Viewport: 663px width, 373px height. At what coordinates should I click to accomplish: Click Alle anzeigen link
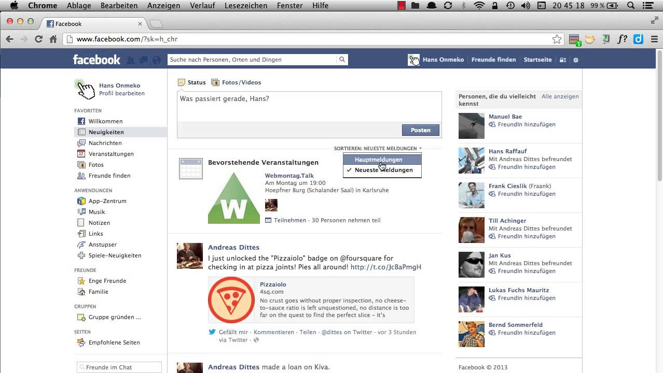[560, 96]
